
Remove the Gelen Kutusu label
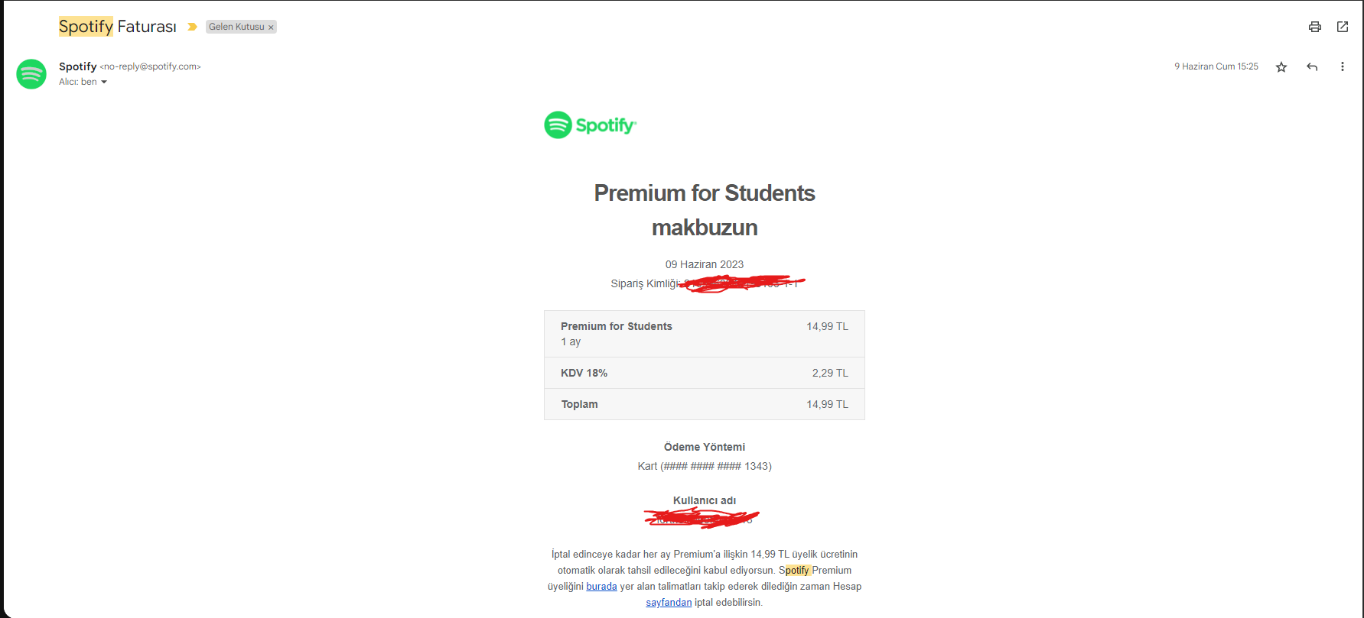click(271, 28)
